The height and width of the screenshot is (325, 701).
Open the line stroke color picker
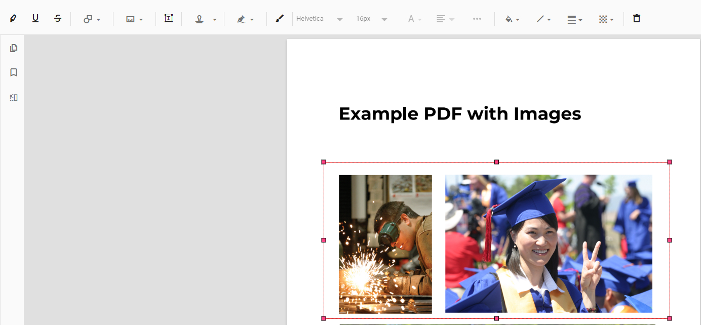tap(544, 19)
